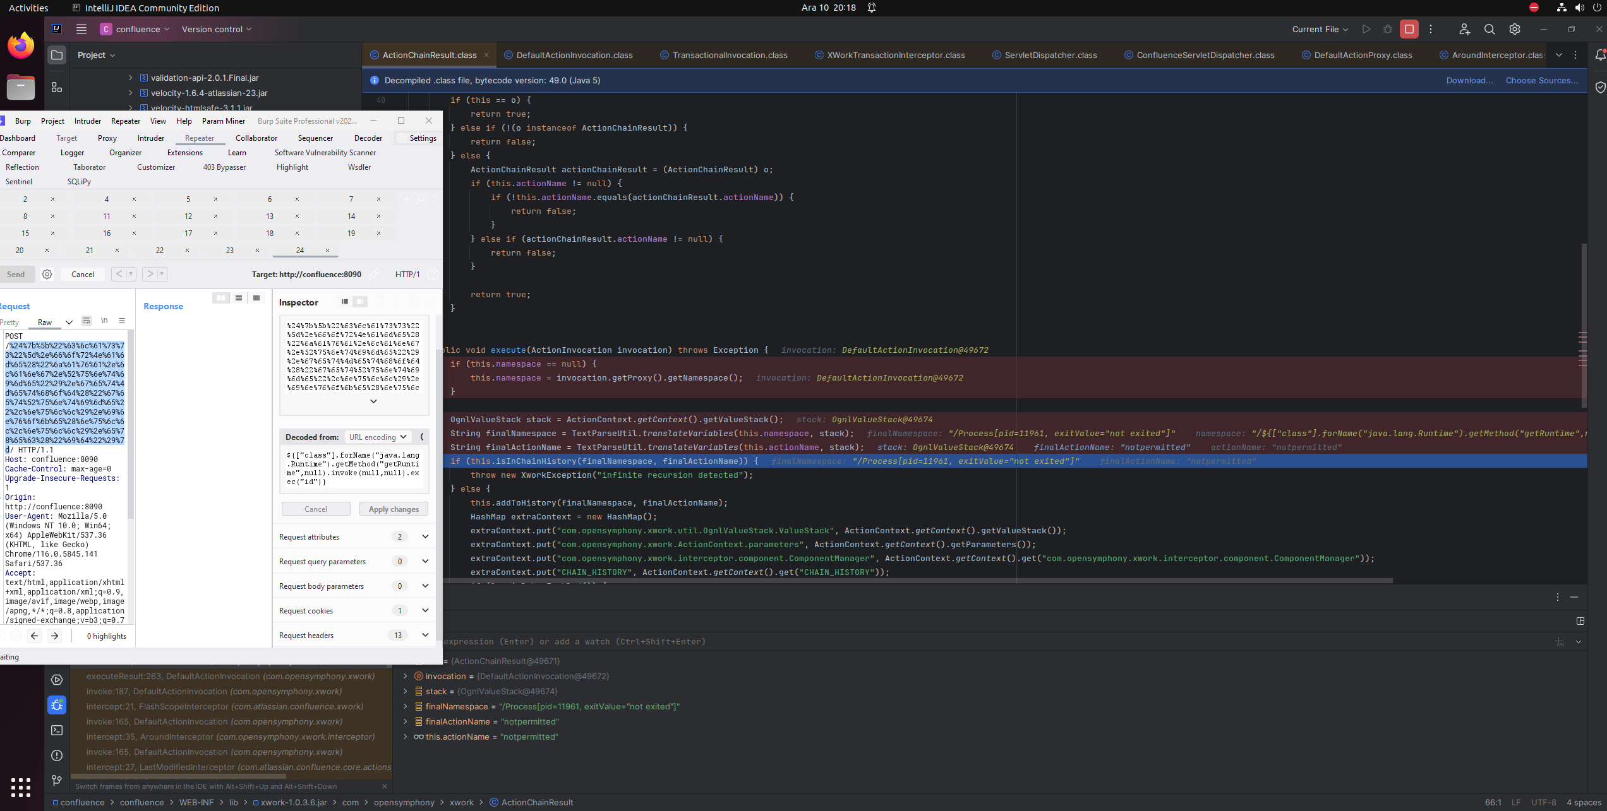This screenshot has width=1607, height=811.
Task: Switch Burp layout to combined tab view
Action: [x=256, y=298]
